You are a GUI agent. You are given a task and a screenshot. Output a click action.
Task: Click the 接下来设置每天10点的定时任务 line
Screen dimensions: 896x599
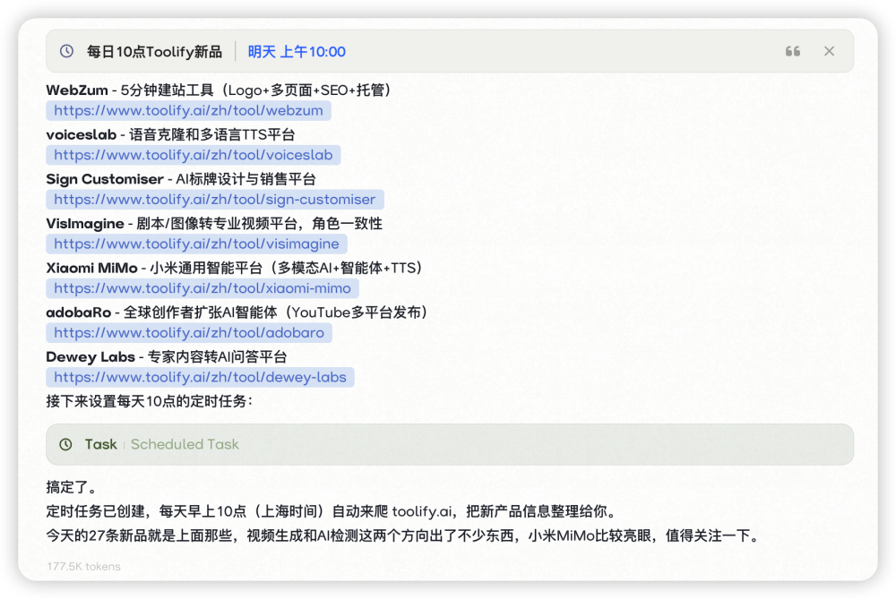150,401
